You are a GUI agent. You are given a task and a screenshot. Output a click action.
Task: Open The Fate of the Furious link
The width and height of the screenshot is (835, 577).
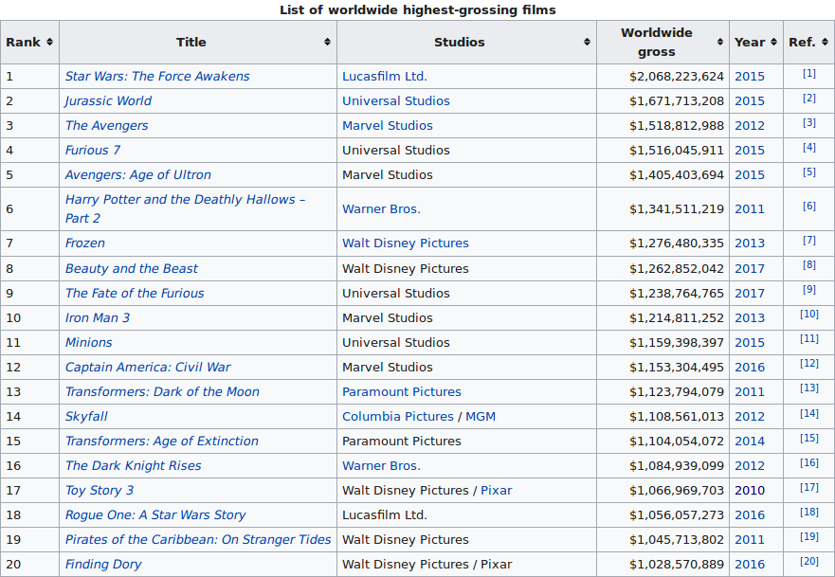tap(135, 293)
